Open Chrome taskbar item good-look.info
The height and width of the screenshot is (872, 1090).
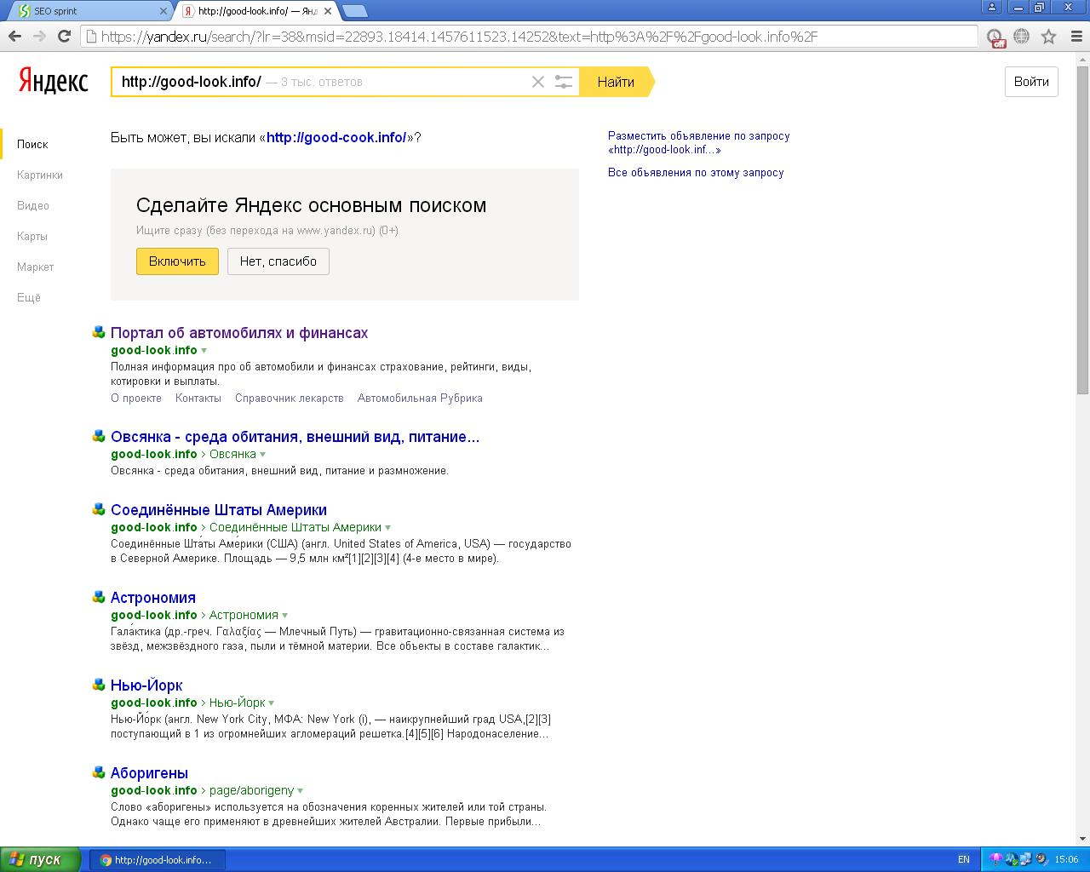[158, 860]
